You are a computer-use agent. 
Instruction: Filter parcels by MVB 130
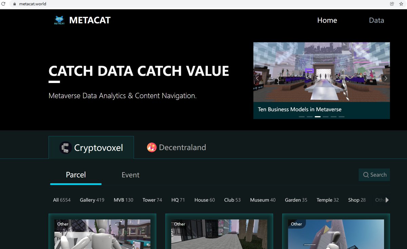click(123, 200)
